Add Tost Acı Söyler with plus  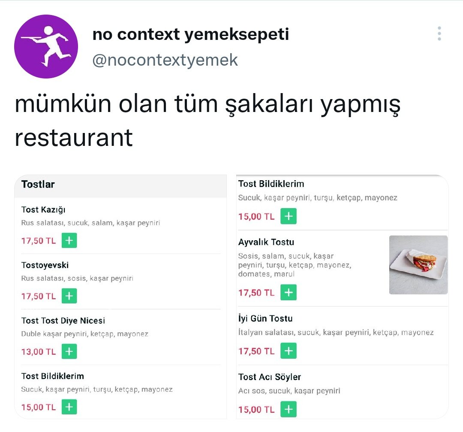(289, 409)
